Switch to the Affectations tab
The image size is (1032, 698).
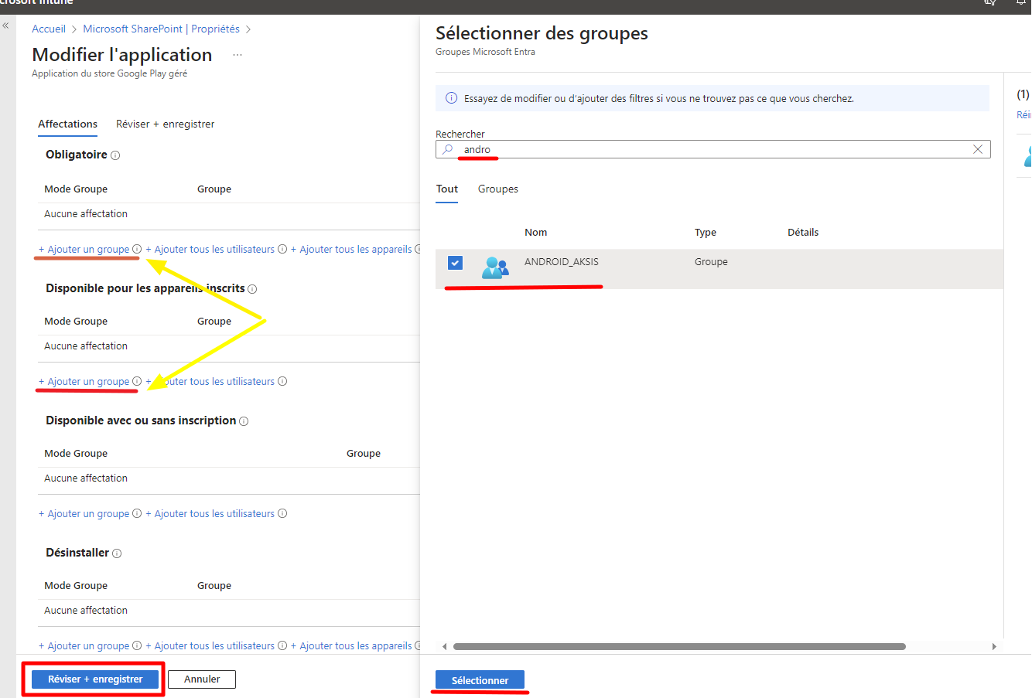[x=68, y=124]
